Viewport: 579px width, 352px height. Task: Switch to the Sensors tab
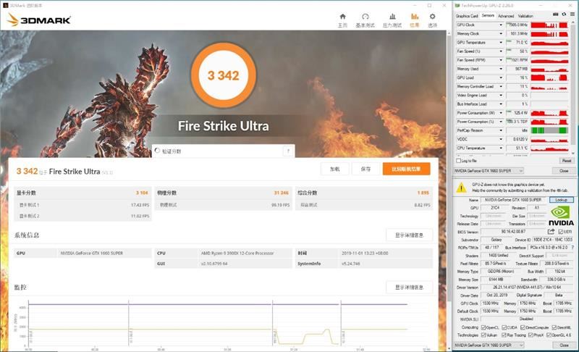(488, 15)
